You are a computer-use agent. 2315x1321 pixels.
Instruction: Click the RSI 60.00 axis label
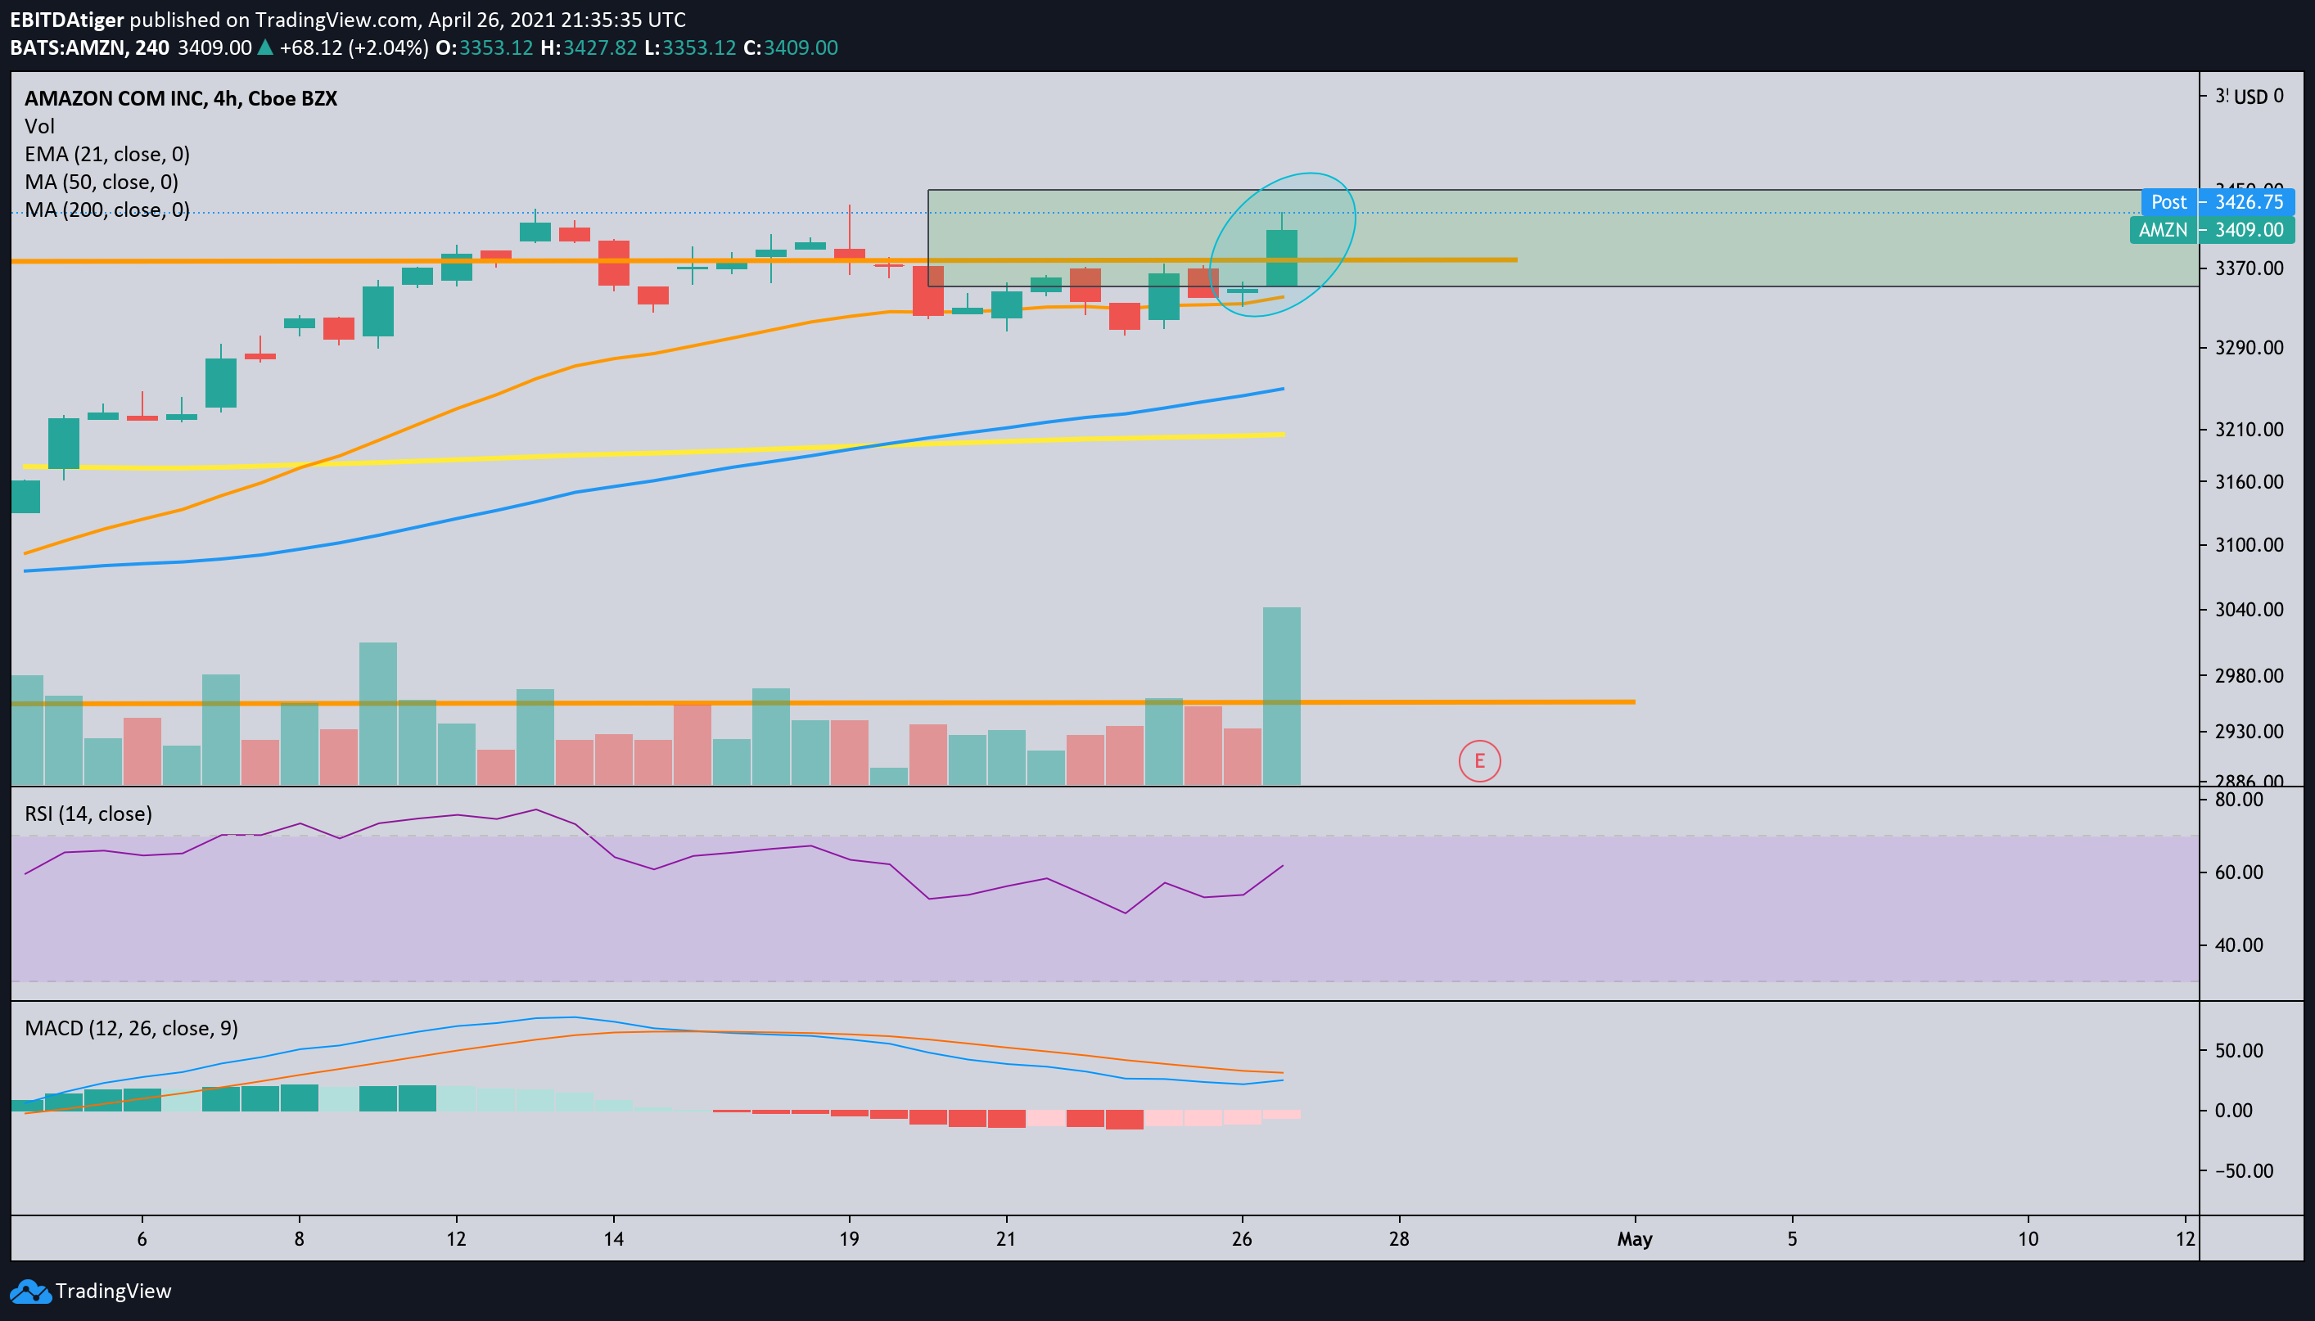(2239, 872)
